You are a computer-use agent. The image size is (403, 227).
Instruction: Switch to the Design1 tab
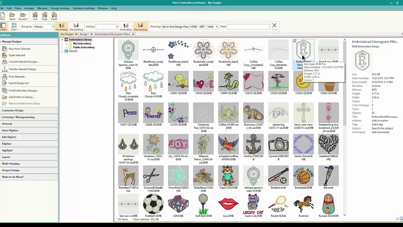tap(84, 34)
